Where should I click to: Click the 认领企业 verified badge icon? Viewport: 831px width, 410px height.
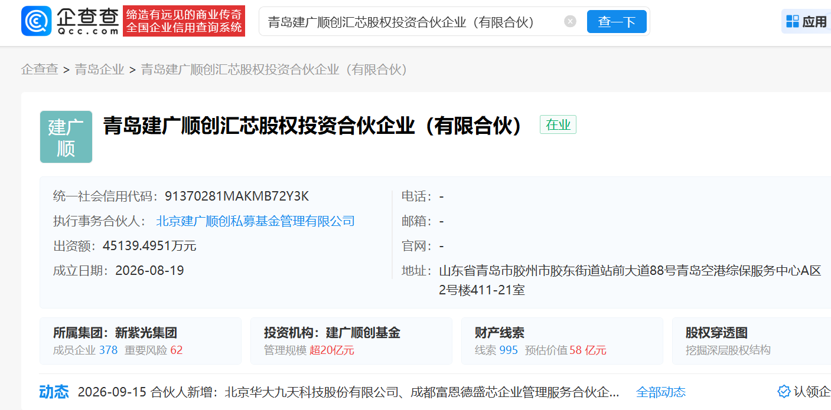(x=784, y=392)
